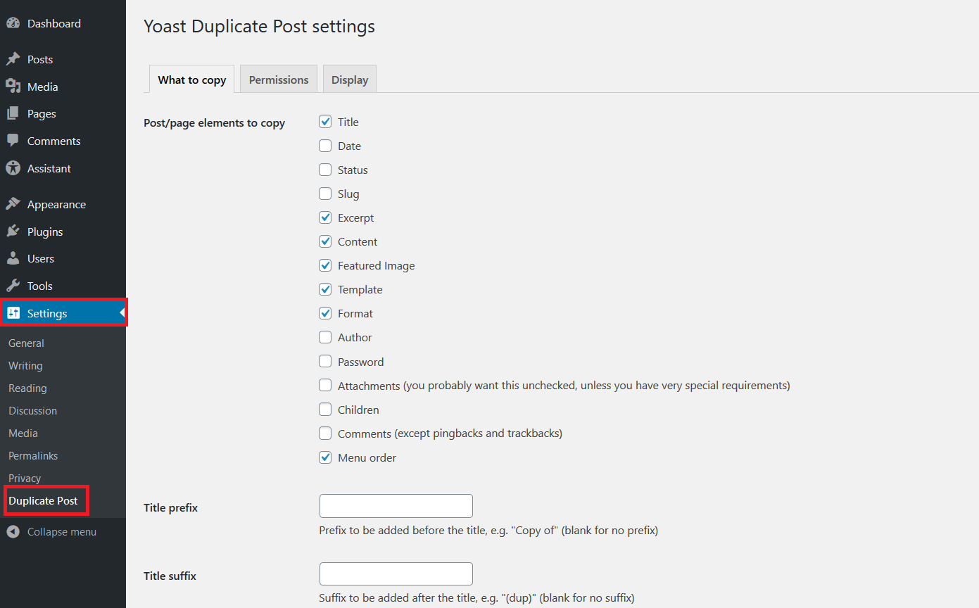
Task: Select the What to copy tab
Action: point(191,80)
